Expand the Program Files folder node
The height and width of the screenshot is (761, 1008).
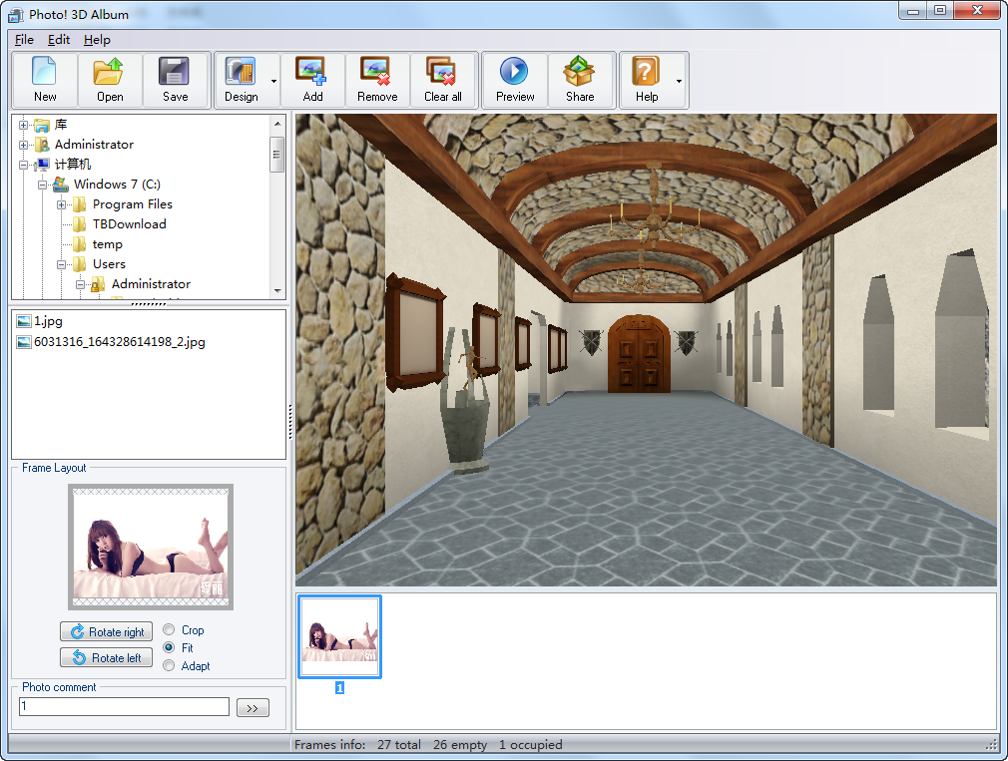(62, 204)
